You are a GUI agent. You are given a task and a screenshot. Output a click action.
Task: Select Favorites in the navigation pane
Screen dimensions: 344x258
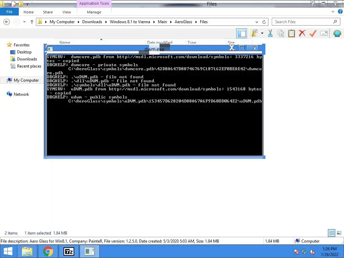(x=21, y=45)
